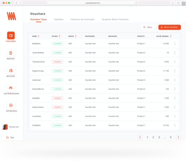The image size is (186, 161).
Task: Sort table by Estado column
Action: coord(60,36)
